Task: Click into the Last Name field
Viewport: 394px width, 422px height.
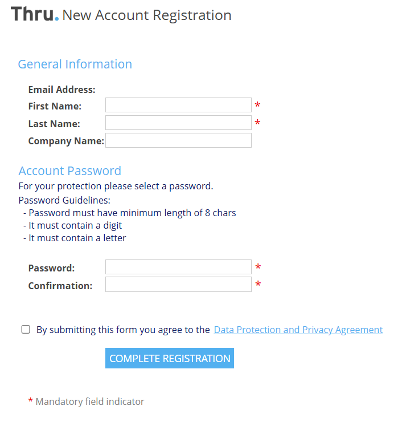Action: [x=178, y=123]
